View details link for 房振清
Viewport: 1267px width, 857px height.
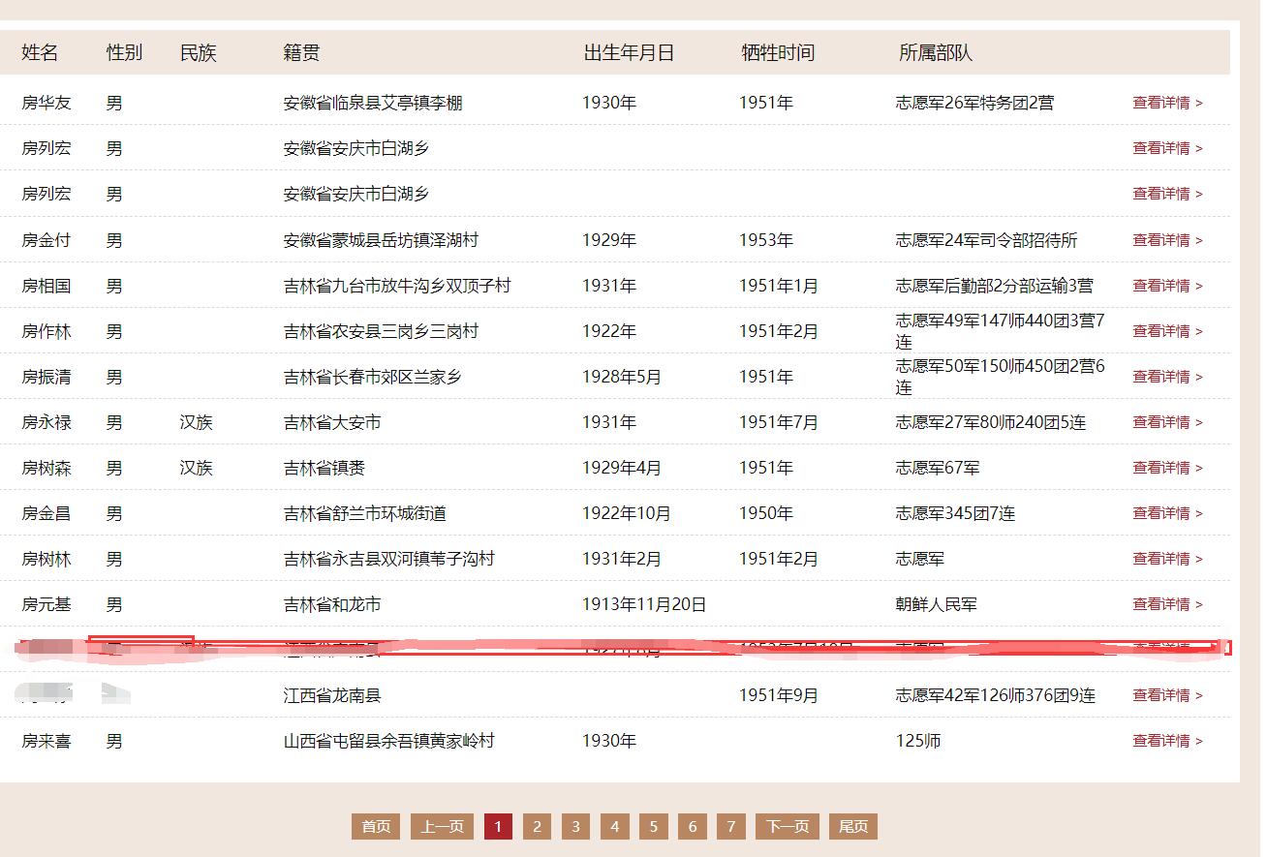pos(1167,377)
